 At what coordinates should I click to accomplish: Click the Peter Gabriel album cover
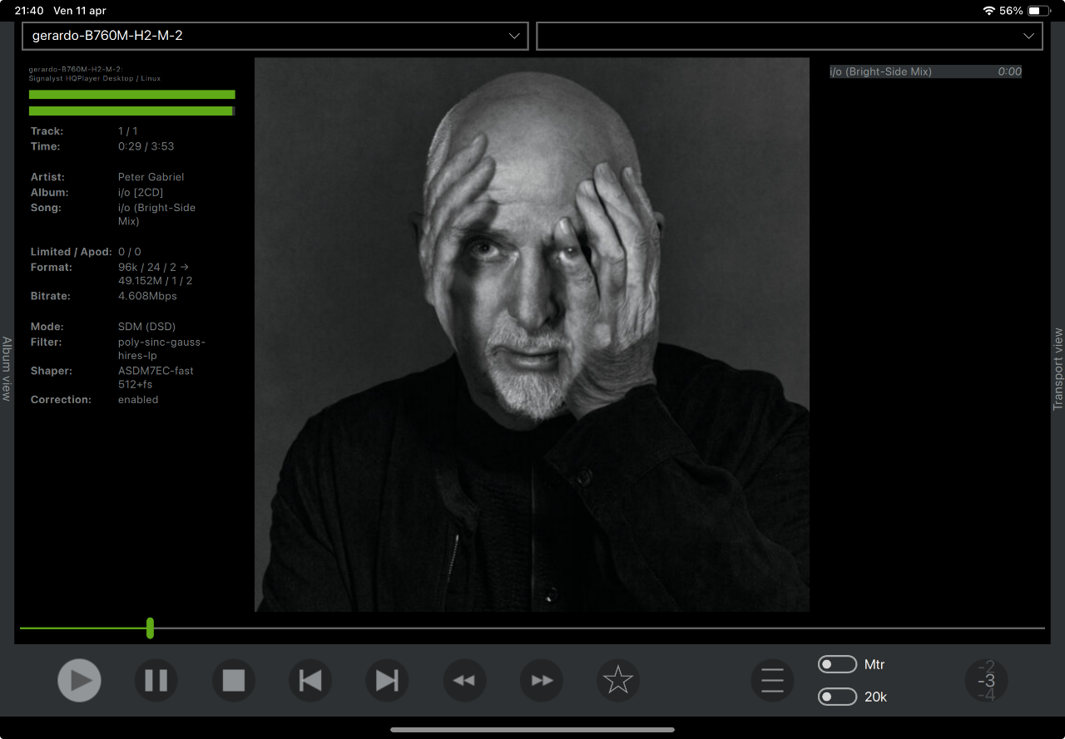(532, 334)
